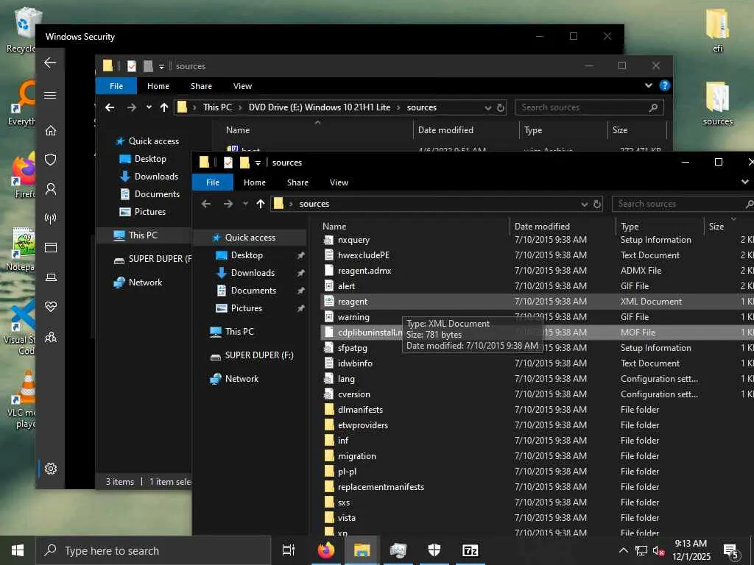
Task: Customize Quick Access Toolbar dropdown in back window
Action: (161, 66)
